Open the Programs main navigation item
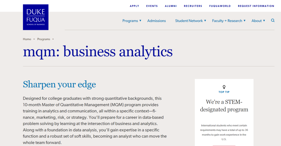Screen dimensions: 281x146 130,21
